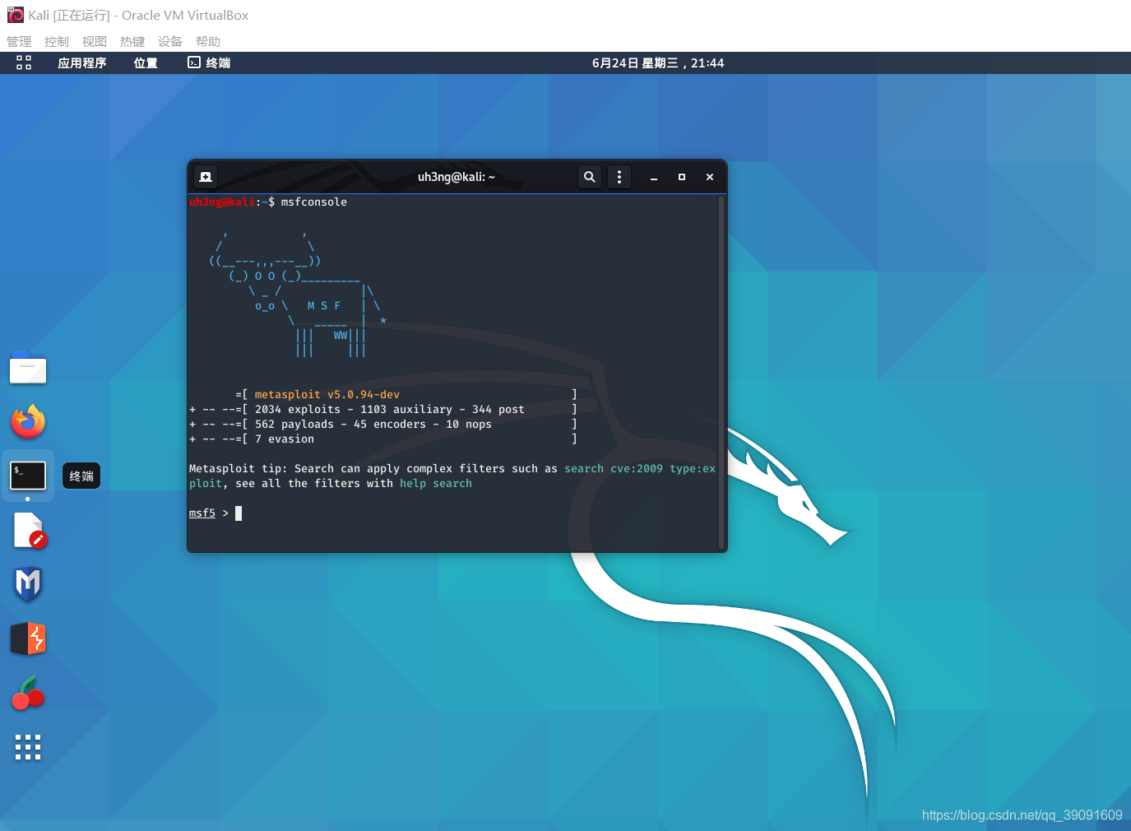The width and height of the screenshot is (1131, 831).
Task: Select the Terminal icon in the dock
Action: (x=28, y=476)
